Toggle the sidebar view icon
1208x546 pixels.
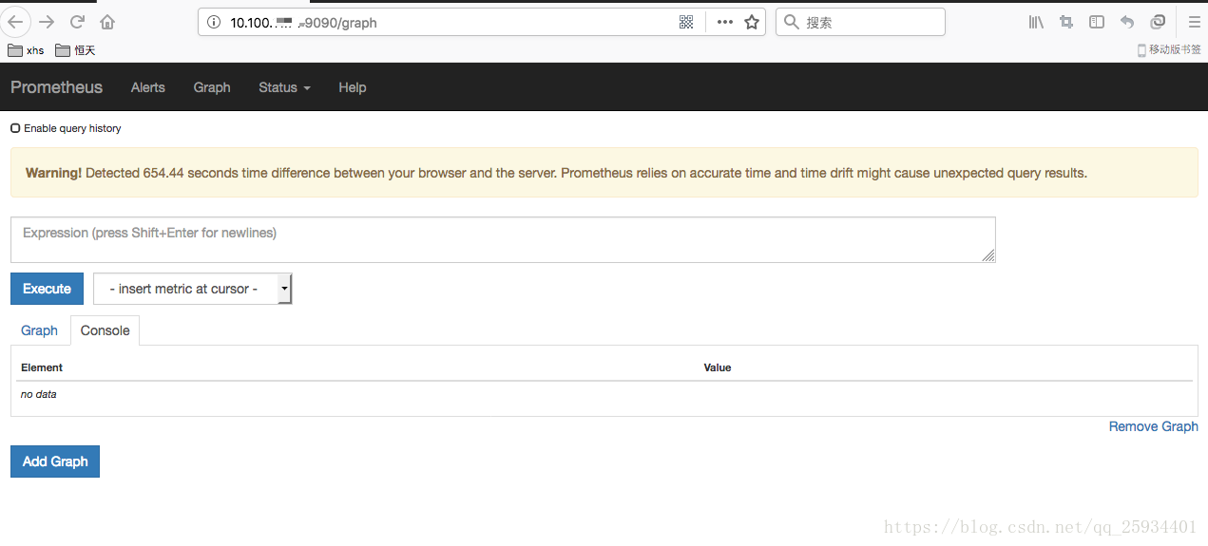(1097, 22)
